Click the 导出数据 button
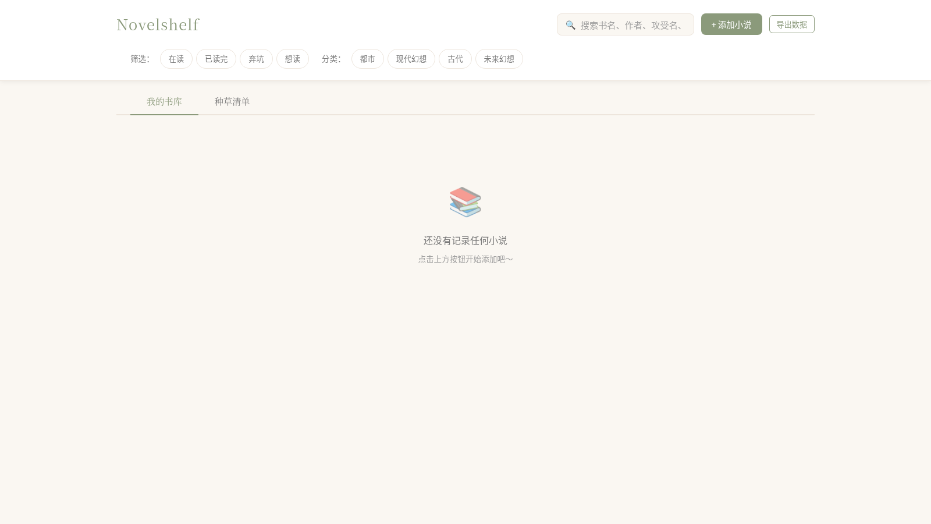931x524 pixels. tap(792, 24)
